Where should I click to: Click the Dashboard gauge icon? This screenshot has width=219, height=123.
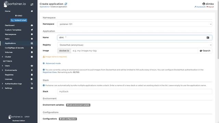tap(32, 25)
